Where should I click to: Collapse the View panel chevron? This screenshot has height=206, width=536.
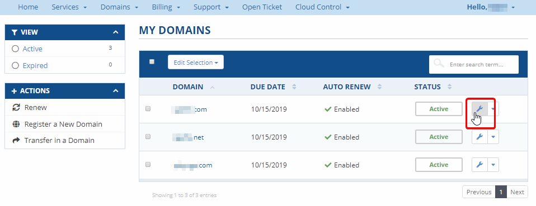pos(116,32)
